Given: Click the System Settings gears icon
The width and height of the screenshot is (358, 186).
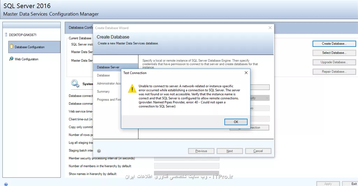Looking at the screenshot, I should (x=75, y=84).
